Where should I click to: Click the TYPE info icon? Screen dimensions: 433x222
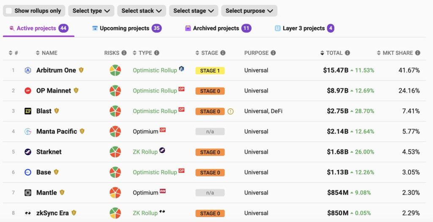pyautogui.click(x=156, y=53)
